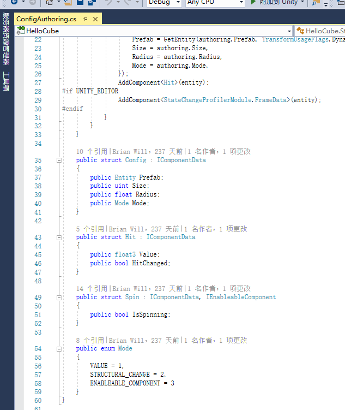Open the Any CPU platform dropdown
Screen dimensions: 345x410
coord(215,2)
